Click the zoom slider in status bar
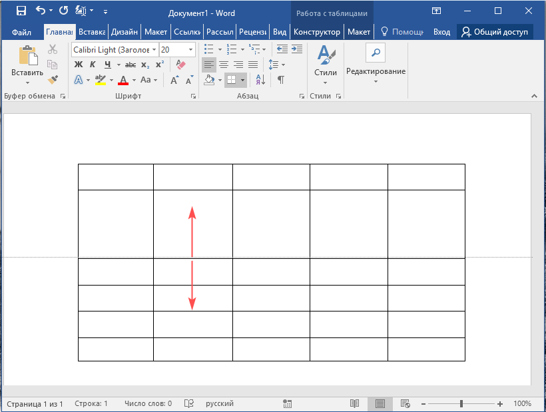Screen dimensions: 546x412 point(461,403)
